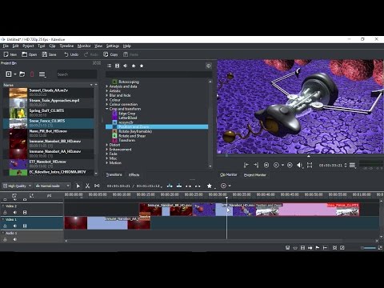
Task: Click the Undo button
Action: (71, 54)
